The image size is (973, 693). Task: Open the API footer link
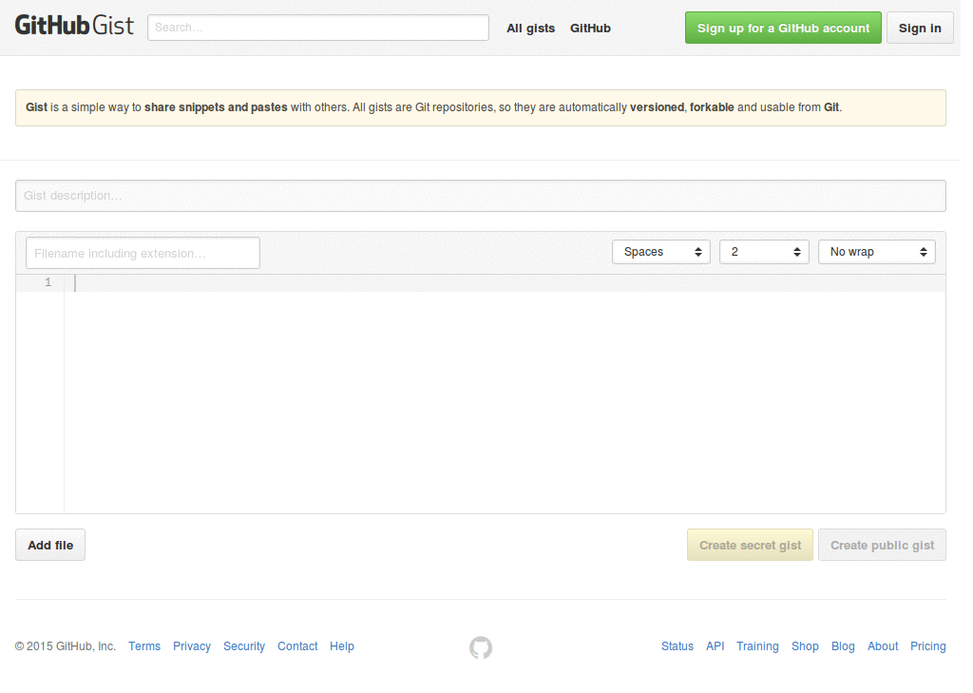tap(715, 645)
